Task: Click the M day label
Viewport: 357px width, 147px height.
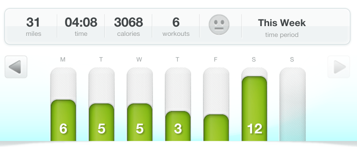Action: 63,60
